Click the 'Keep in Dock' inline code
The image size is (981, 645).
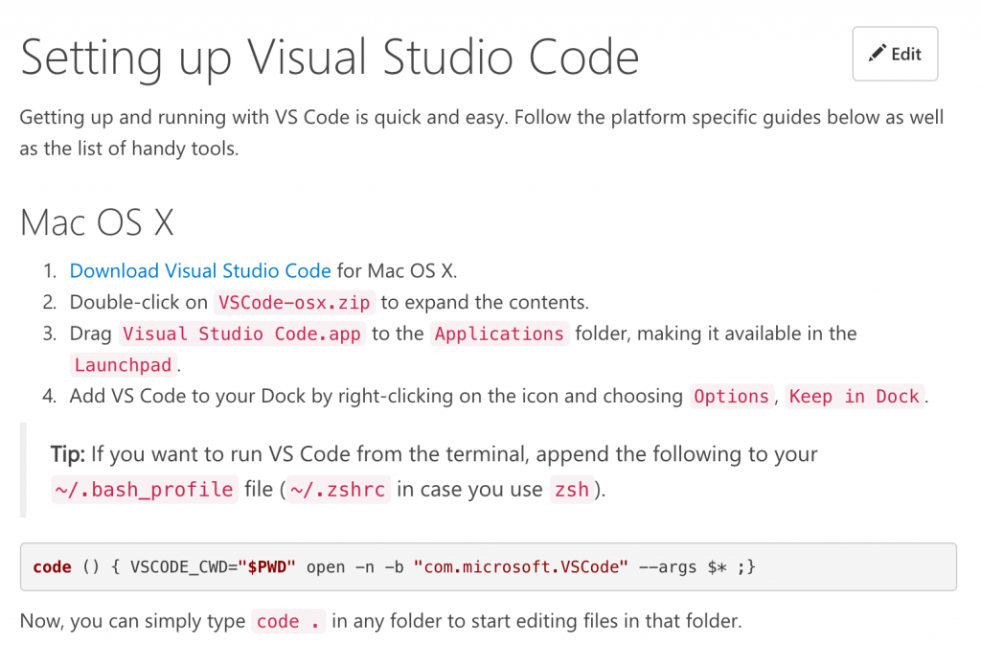(x=854, y=397)
